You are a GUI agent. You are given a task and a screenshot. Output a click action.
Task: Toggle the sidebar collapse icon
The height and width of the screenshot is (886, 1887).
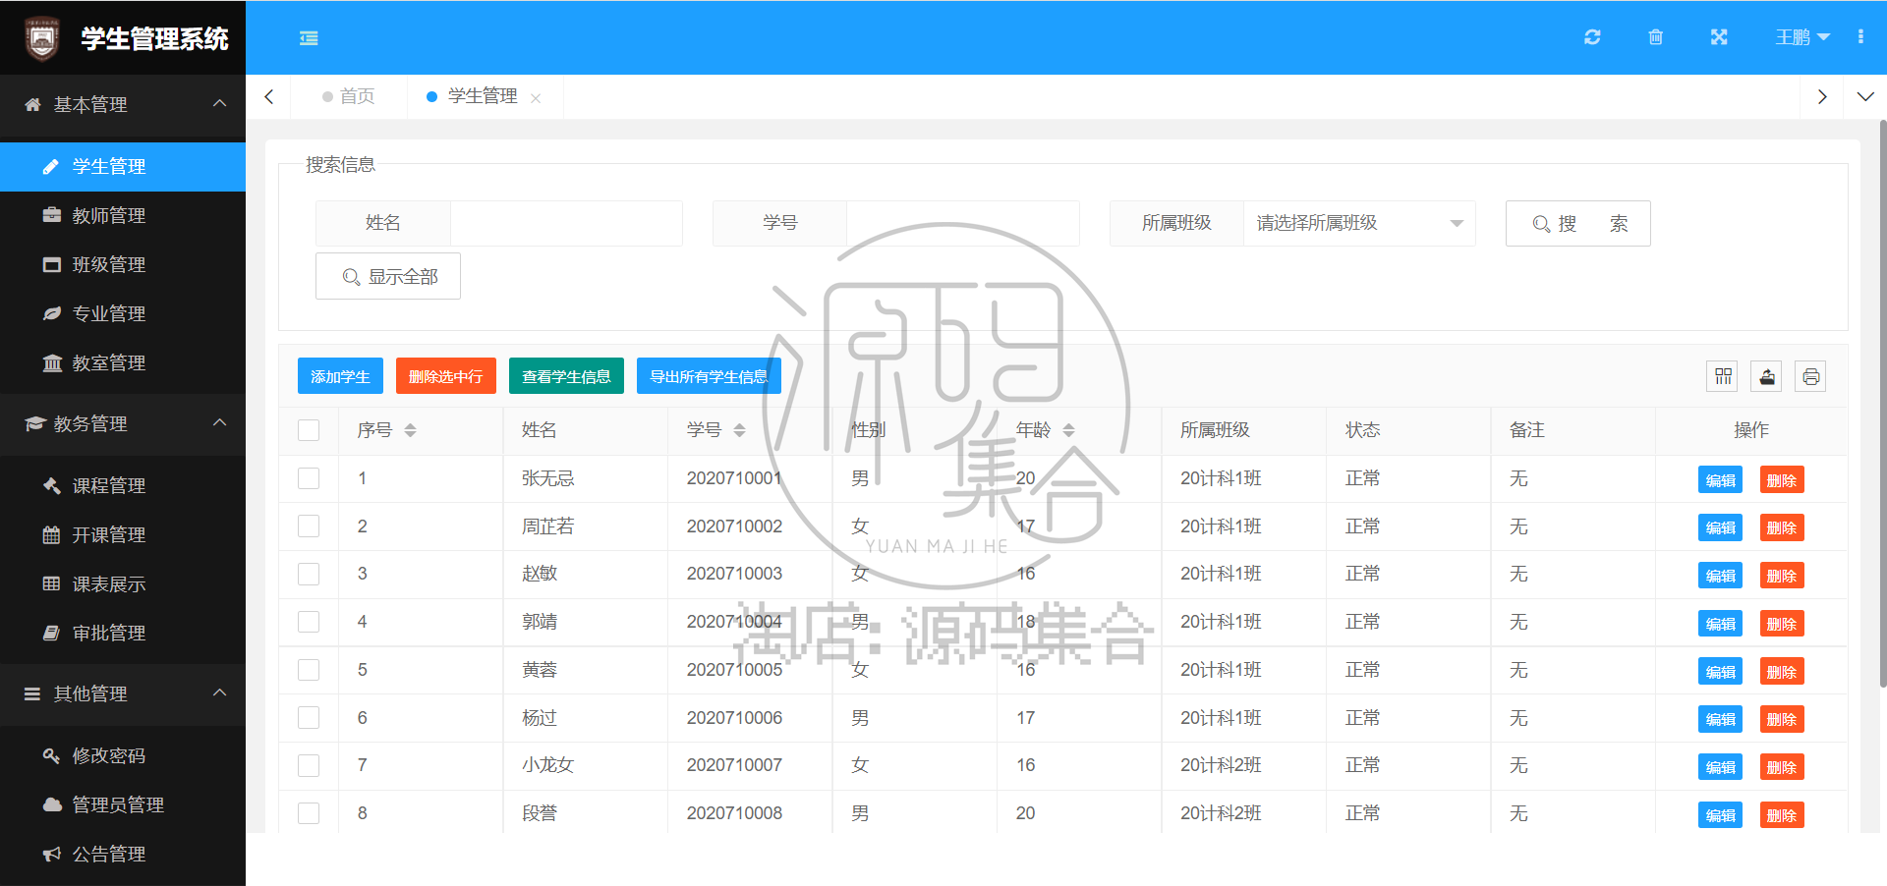(x=309, y=38)
